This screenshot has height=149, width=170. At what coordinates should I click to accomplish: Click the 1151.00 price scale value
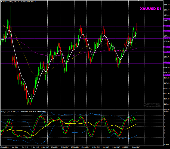pos(167,94)
